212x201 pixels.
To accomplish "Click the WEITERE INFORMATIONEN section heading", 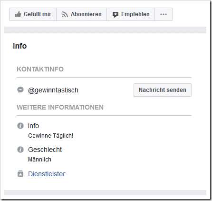I will pos(60,107).
